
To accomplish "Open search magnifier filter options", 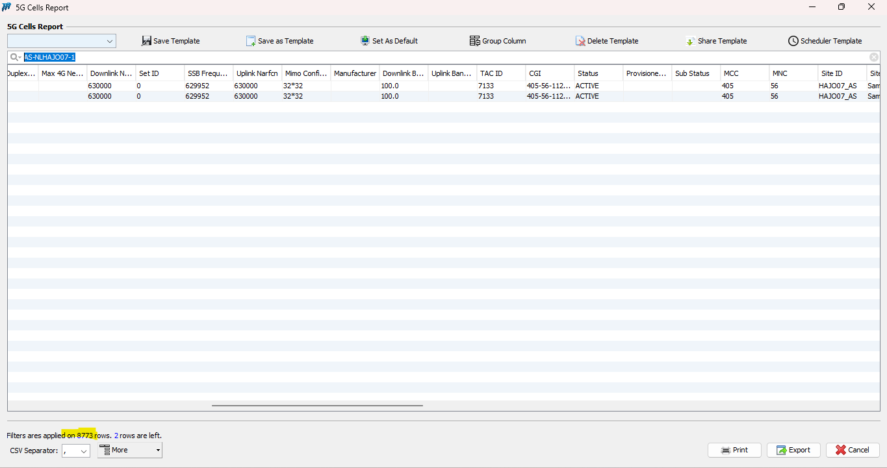I will [16, 57].
